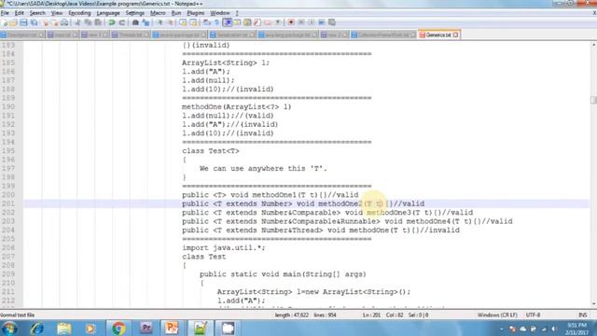597x336 pixels.
Task: Click line number 201 in the margin
Action: click(8, 203)
